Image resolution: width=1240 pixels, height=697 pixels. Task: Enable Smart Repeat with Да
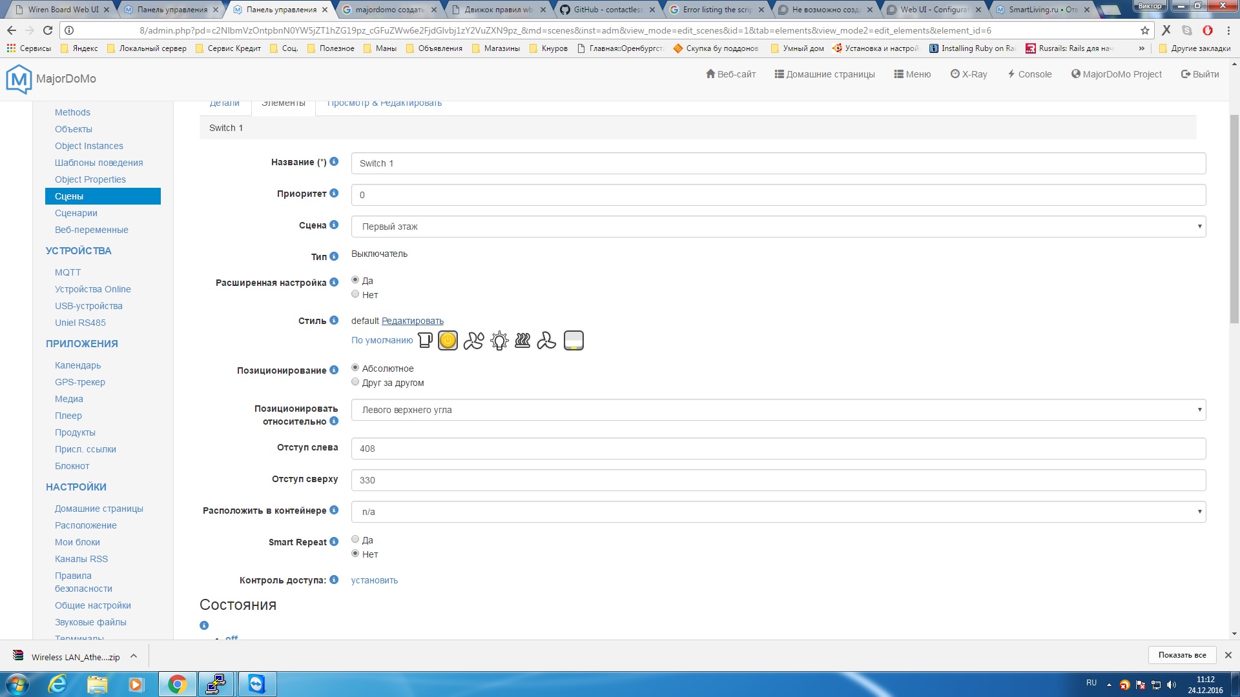(355, 540)
